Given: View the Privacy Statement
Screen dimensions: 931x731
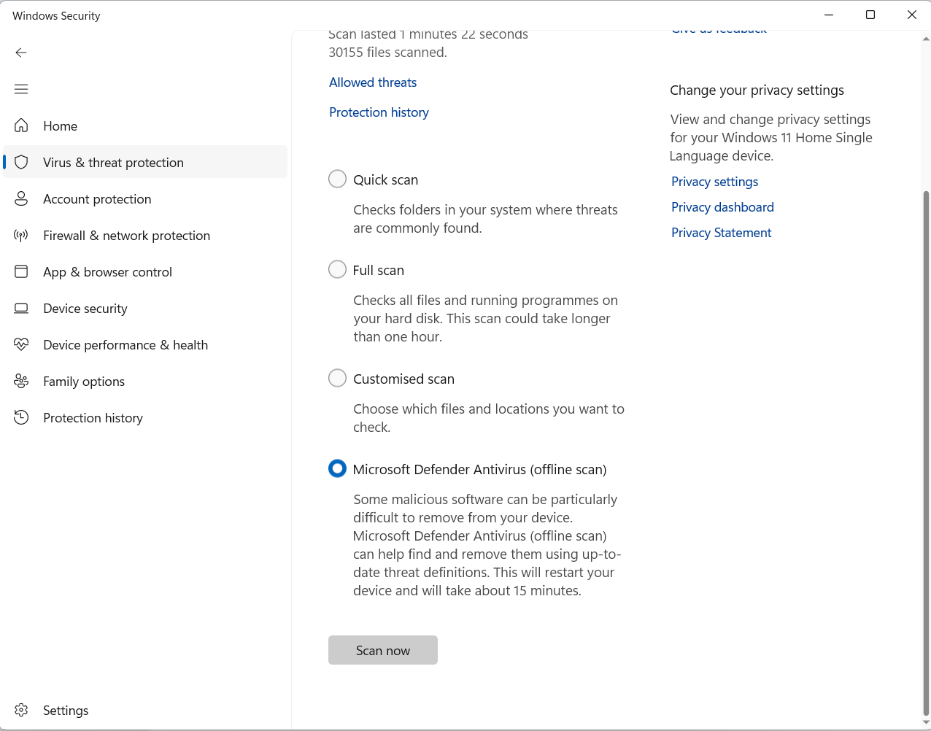Looking at the screenshot, I should pos(721,232).
